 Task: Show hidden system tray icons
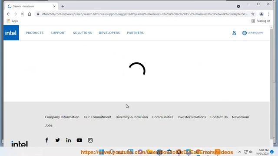click(239, 152)
